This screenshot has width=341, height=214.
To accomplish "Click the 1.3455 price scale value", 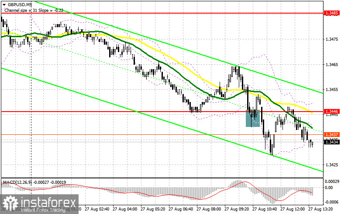I will (x=332, y=90).
